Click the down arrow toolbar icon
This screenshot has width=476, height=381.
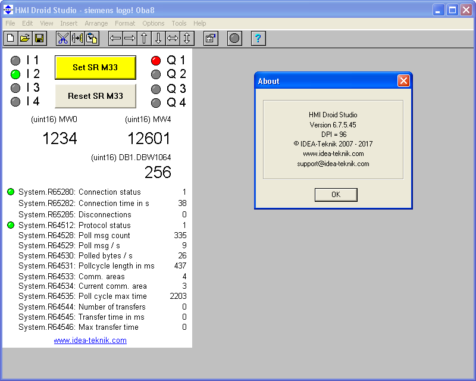coord(158,38)
